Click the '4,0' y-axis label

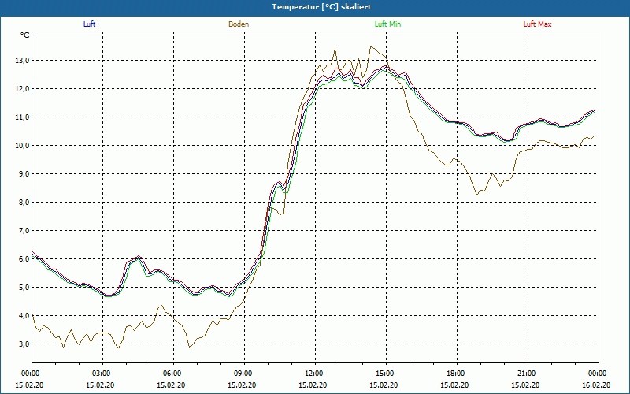[24, 316]
